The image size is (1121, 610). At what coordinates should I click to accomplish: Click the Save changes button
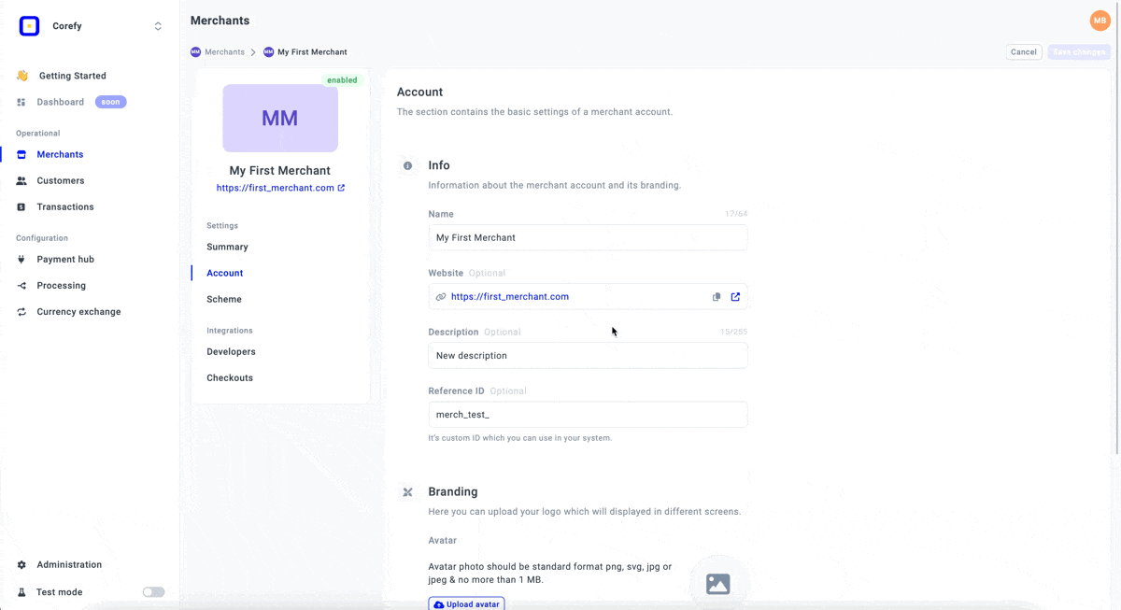1079,52
